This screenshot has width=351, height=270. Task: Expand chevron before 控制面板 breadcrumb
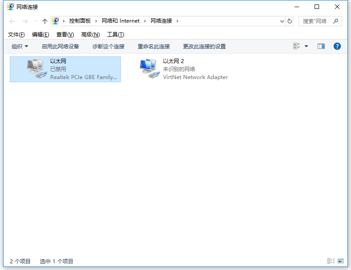64,21
